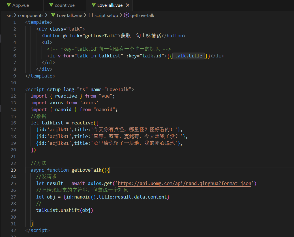Open the LoveTalk.vue breadcrumb
This screenshot has width=294, height=237.
coord(69,15)
